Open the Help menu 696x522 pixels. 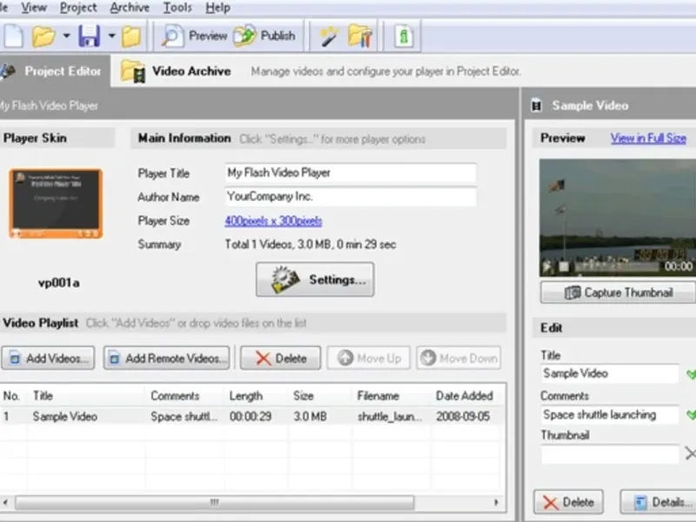click(217, 8)
